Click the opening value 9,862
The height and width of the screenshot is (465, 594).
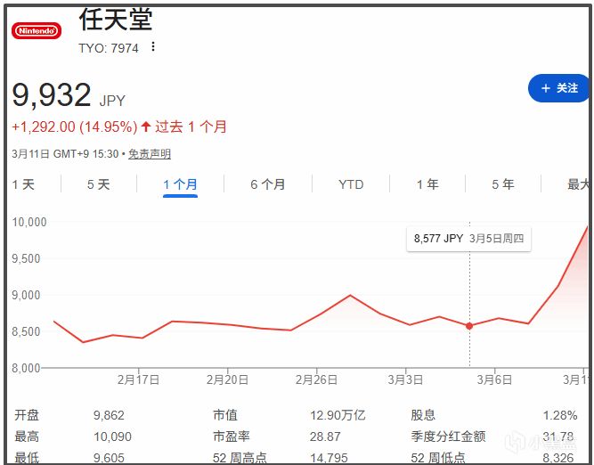(x=109, y=415)
